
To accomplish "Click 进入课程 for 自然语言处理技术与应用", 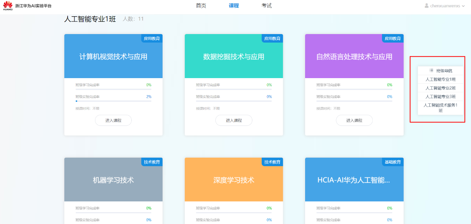I will point(354,120).
